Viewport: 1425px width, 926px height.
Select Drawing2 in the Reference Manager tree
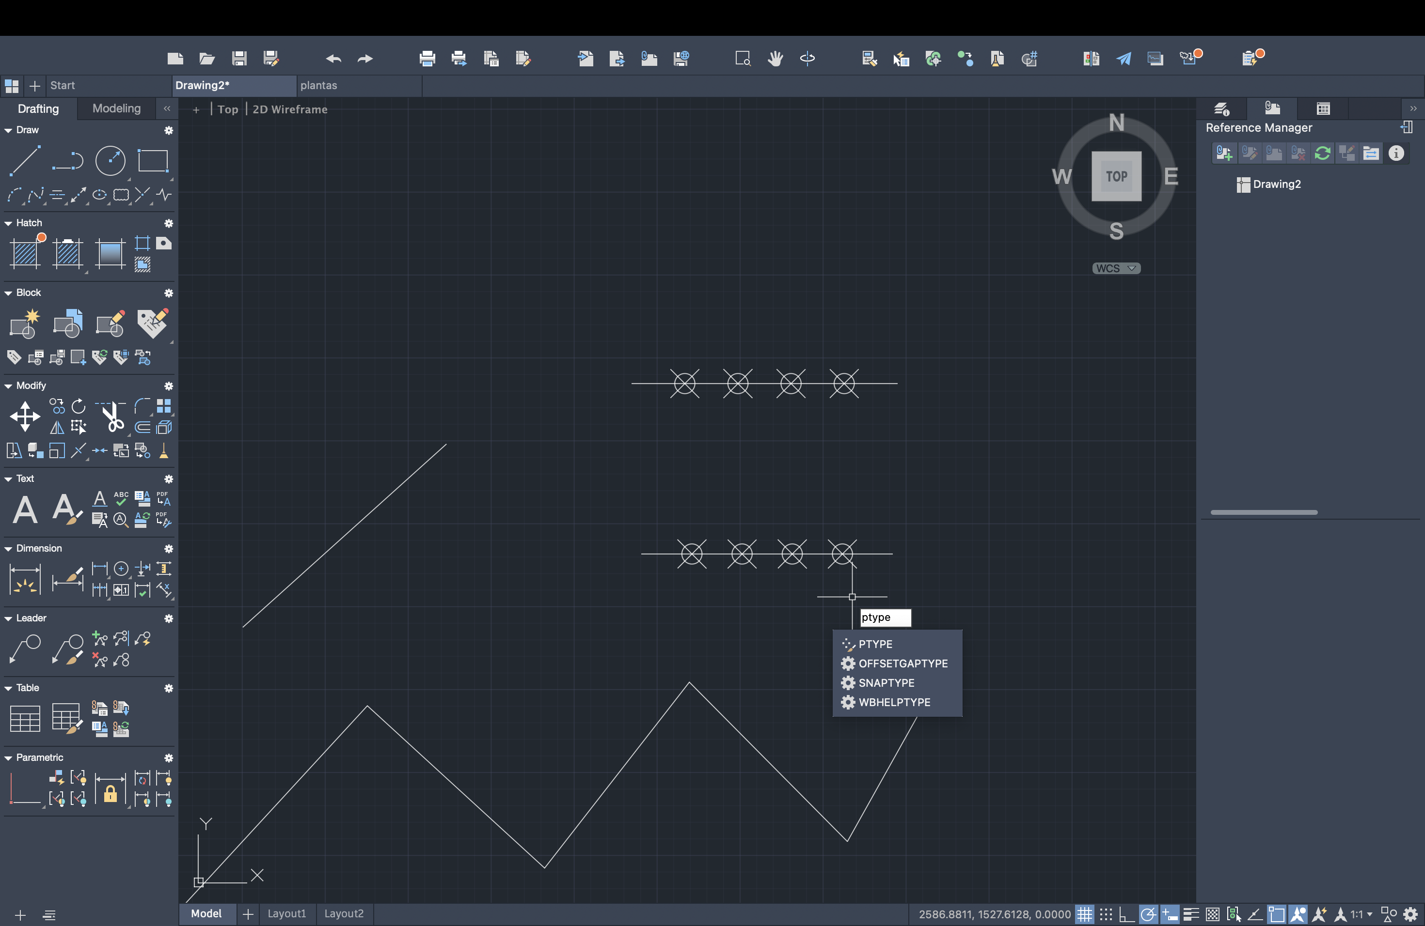tap(1269, 184)
